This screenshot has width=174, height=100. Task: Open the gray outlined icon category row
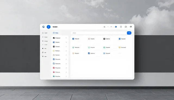pyautogui.click(x=60, y=55)
